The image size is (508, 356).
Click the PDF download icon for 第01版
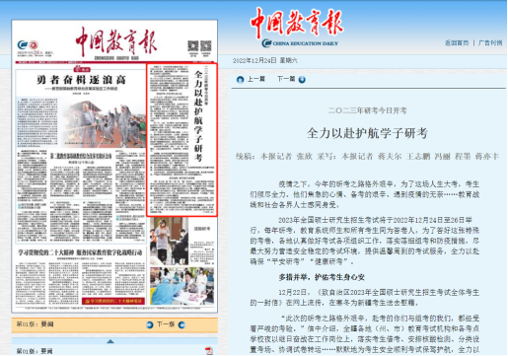coord(209,351)
